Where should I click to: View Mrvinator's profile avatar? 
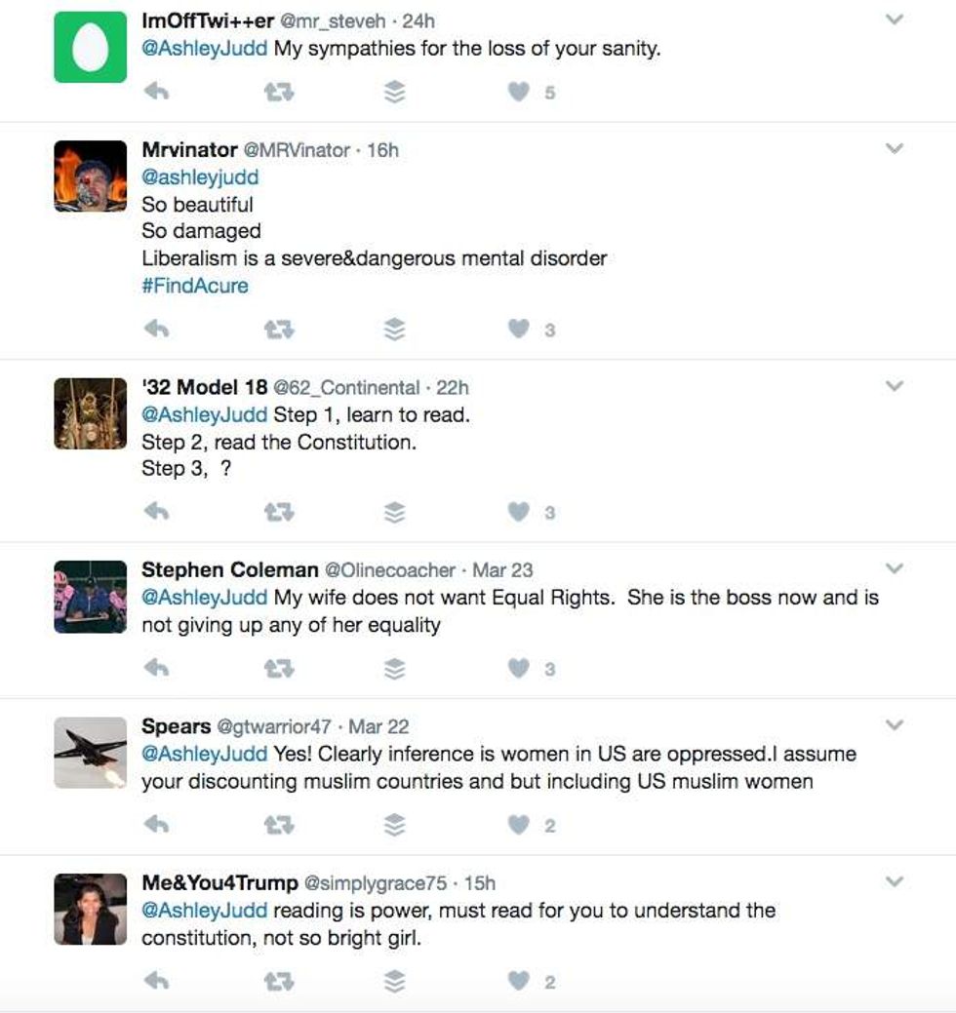click(90, 176)
